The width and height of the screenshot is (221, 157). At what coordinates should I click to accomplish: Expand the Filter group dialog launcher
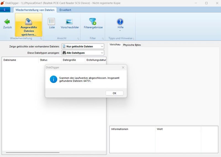(x=103, y=39)
